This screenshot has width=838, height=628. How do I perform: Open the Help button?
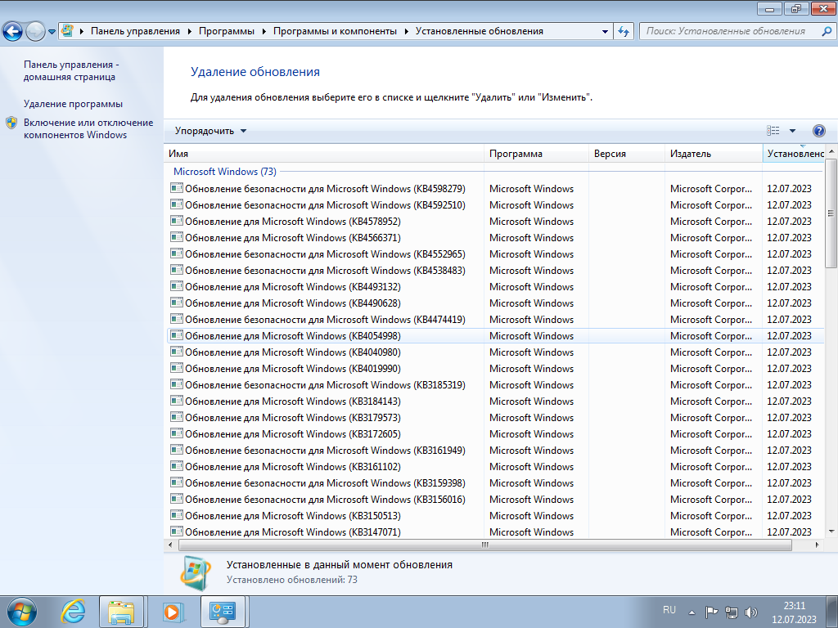coord(818,131)
